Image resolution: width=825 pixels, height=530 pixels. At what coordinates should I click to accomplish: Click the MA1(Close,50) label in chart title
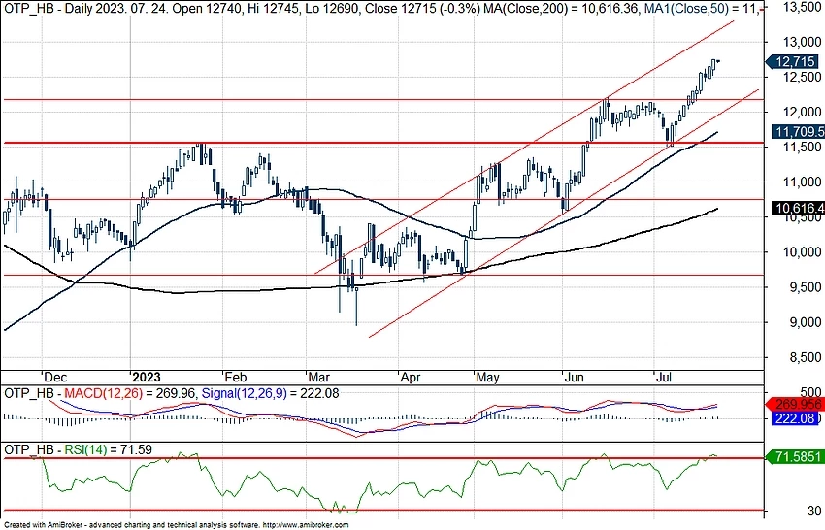click(x=687, y=9)
